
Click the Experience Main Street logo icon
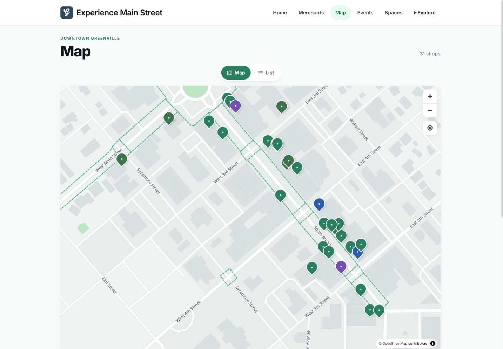coord(67,13)
